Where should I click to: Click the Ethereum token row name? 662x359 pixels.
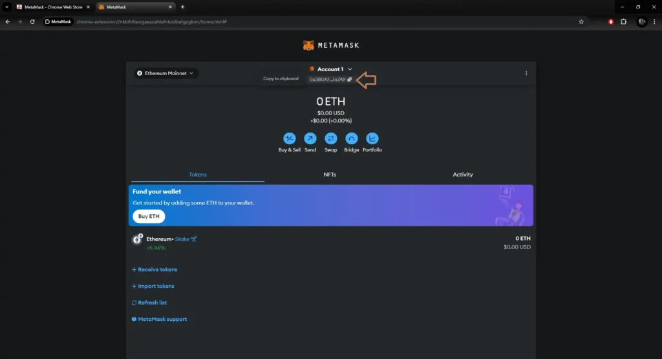[159, 239]
